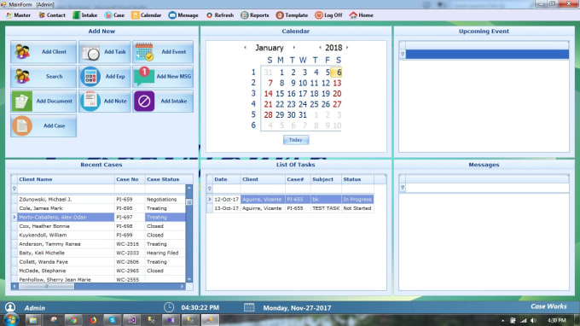
Task: Go to Home via toolbar
Action: 362,15
